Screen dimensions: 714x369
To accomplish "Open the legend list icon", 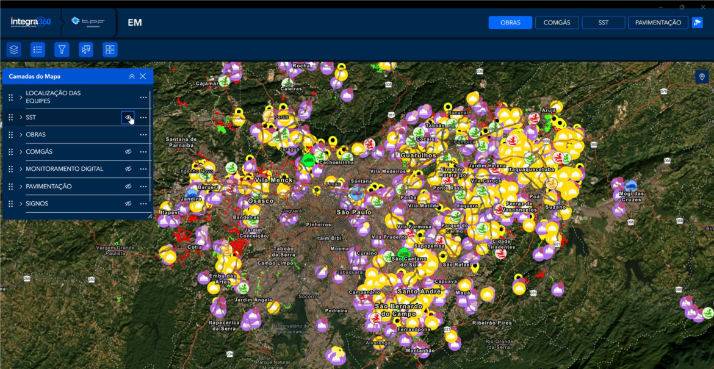I will 38,49.
